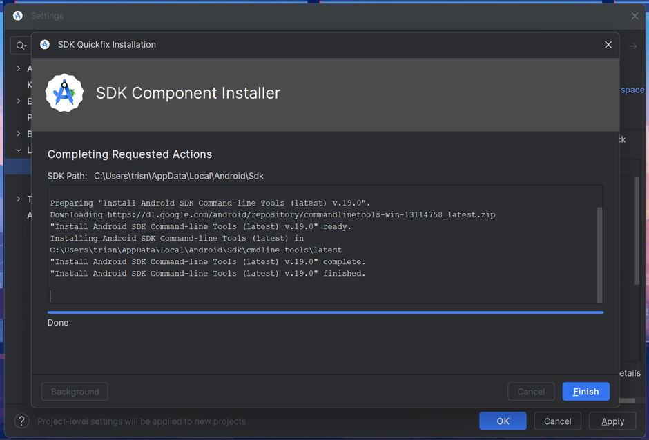Open the Settings help question mark icon
This screenshot has height=440, width=649.
click(21, 421)
